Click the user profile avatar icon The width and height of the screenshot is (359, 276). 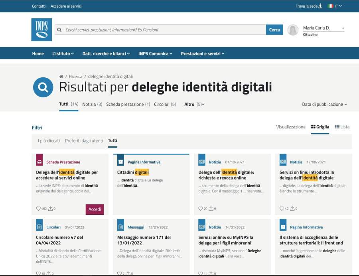(x=293, y=30)
